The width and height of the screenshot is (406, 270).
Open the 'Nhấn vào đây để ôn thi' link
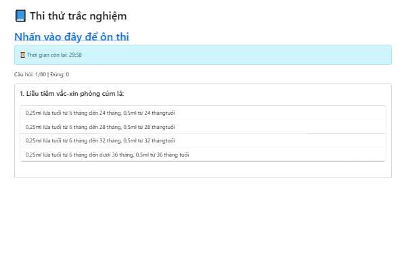tap(71, 36)
